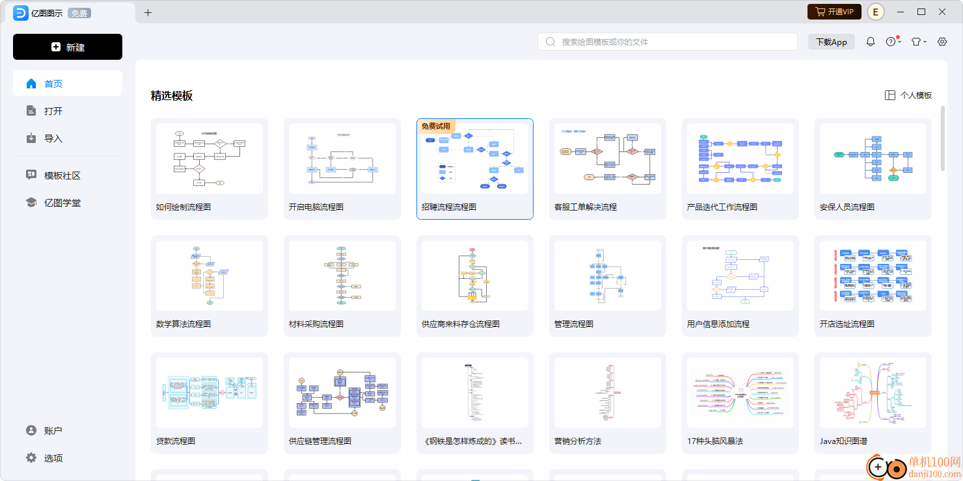Open the 用户信息添加流程 template
This screenshot has width=963, height=481.
tap(740, 286)
